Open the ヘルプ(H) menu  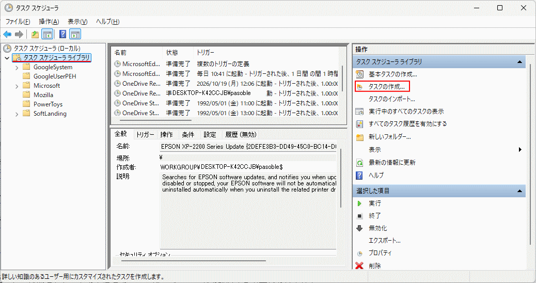pos(108,22)
